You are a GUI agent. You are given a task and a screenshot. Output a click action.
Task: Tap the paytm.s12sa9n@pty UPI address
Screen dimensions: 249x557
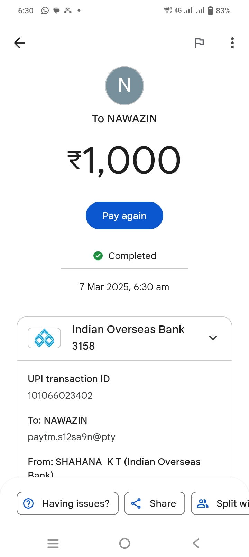(72, 437)
